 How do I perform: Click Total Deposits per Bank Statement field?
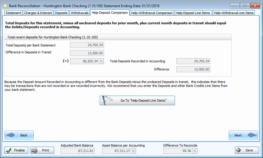pyautogui.click(x=87, y=45)
